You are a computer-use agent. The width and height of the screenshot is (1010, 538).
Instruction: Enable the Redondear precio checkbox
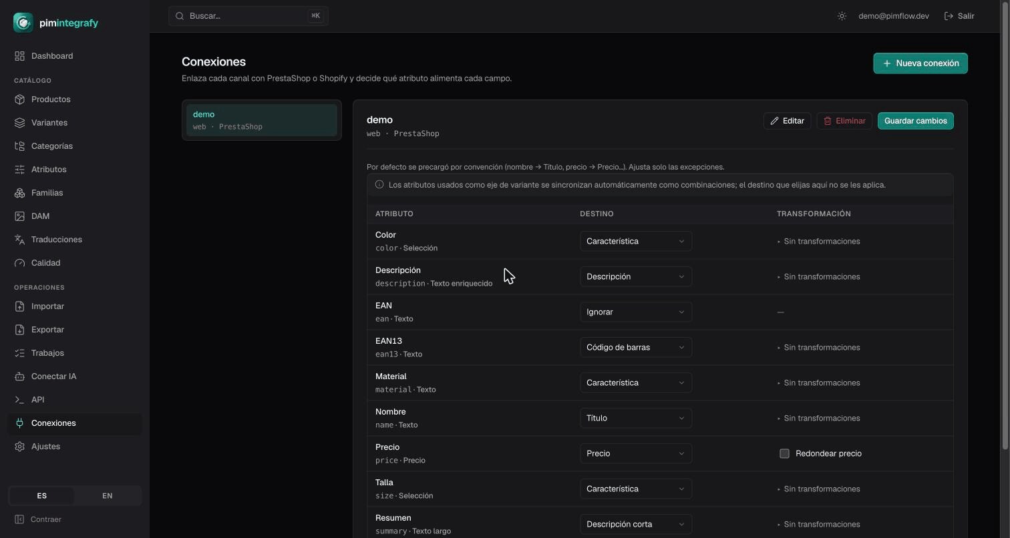point(784,454)
